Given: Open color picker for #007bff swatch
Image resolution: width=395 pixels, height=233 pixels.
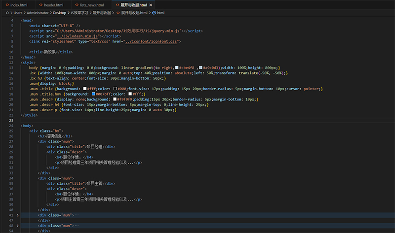Looking at the screenshot, I should pos(93,94).
